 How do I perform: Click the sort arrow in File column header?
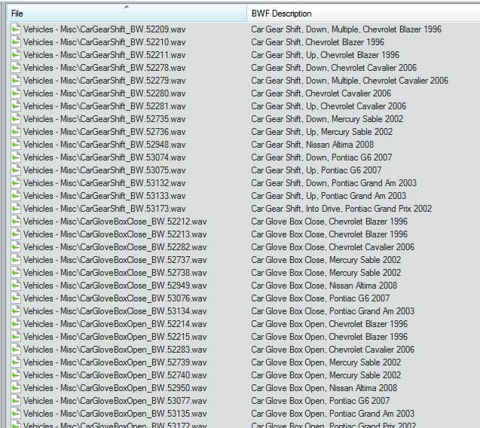pos(127,7)
